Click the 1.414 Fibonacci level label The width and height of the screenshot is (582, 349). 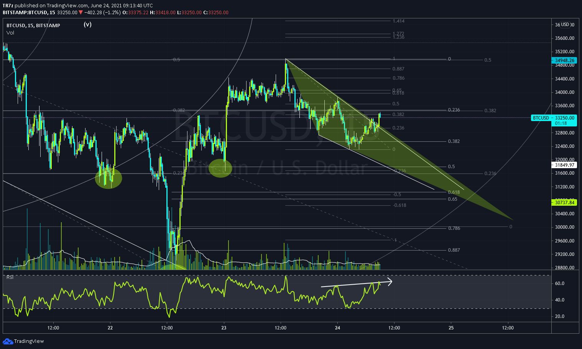[x=398, y=21]
